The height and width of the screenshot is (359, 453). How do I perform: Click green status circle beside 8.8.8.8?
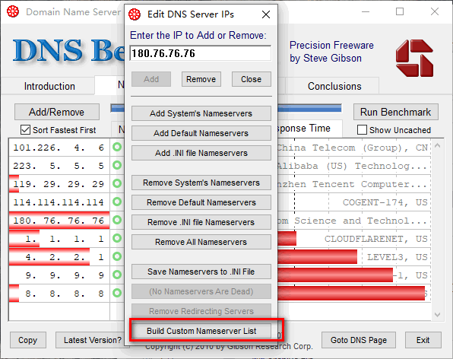(x=117, y=293)
